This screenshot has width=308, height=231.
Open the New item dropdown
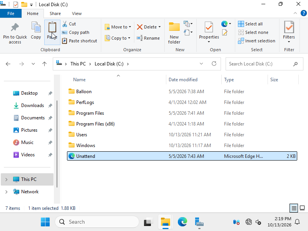click(x=188, y=24)
